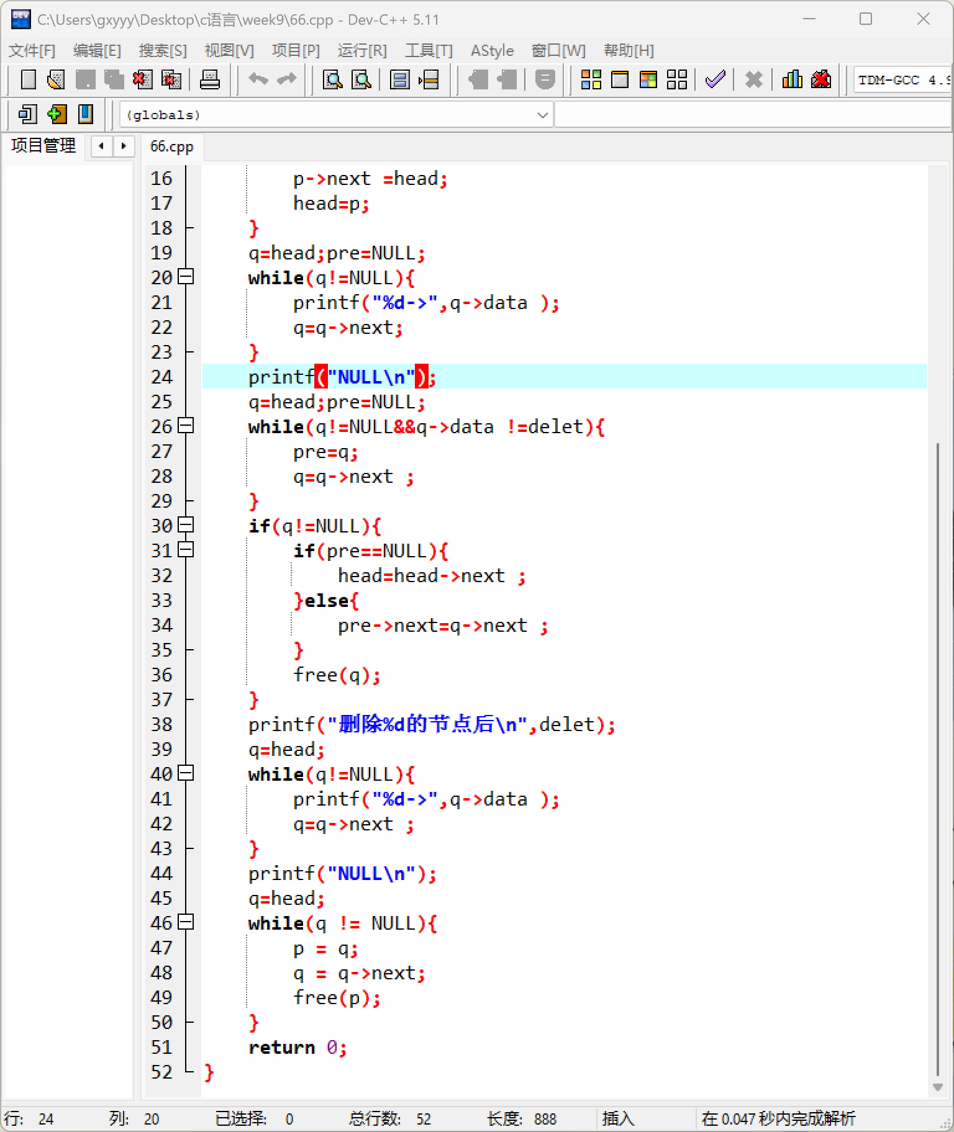Image resolution: width=954 pixels, height=1132 pixels.
Task: Click the Rebuild All icon
Action: click(x=677, y=79)
